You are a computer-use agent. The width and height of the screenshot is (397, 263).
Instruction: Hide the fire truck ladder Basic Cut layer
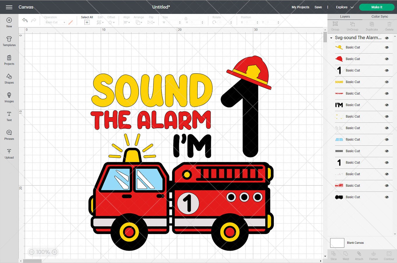coord(387,151)
